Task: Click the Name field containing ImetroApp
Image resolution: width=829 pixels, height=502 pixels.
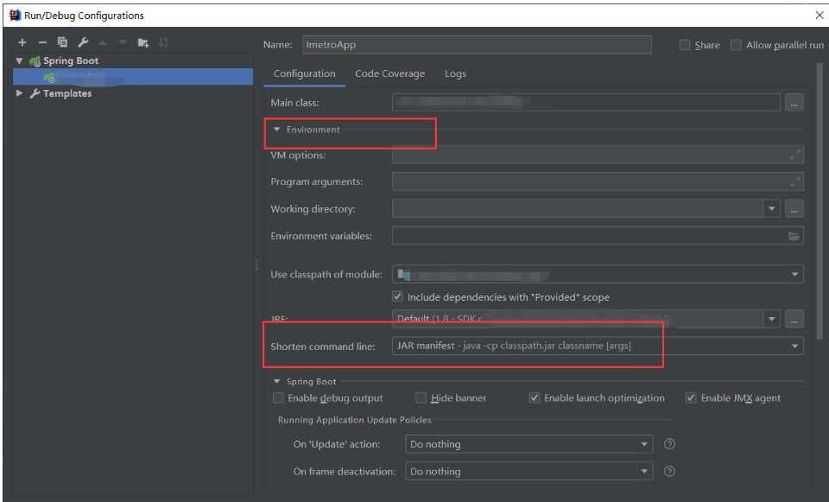Action: [477, 44]
